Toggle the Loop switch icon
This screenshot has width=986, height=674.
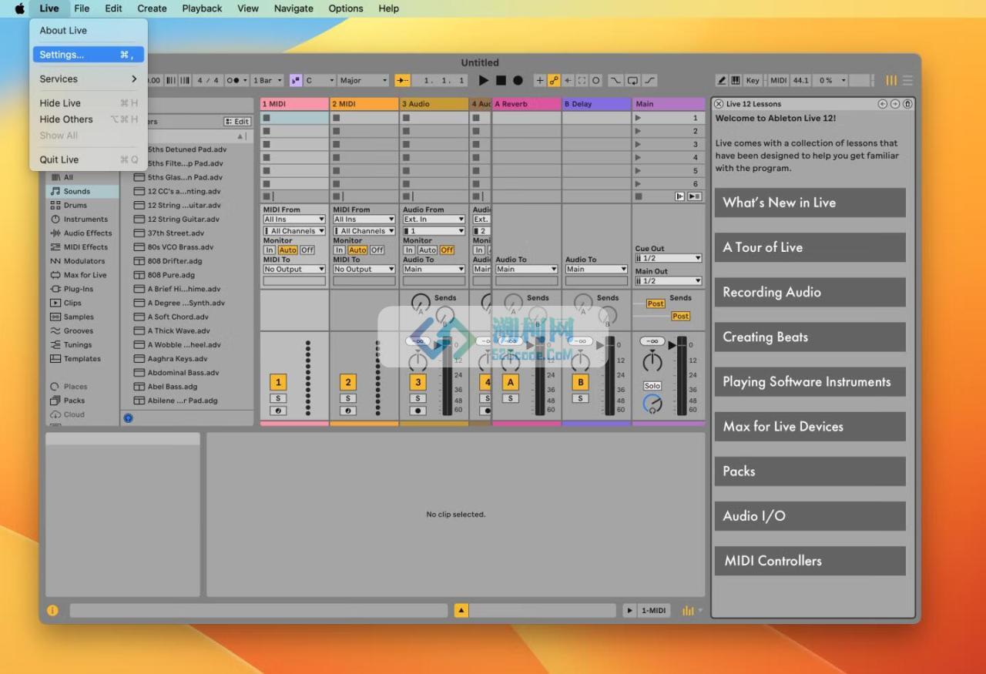click(632, 80)
